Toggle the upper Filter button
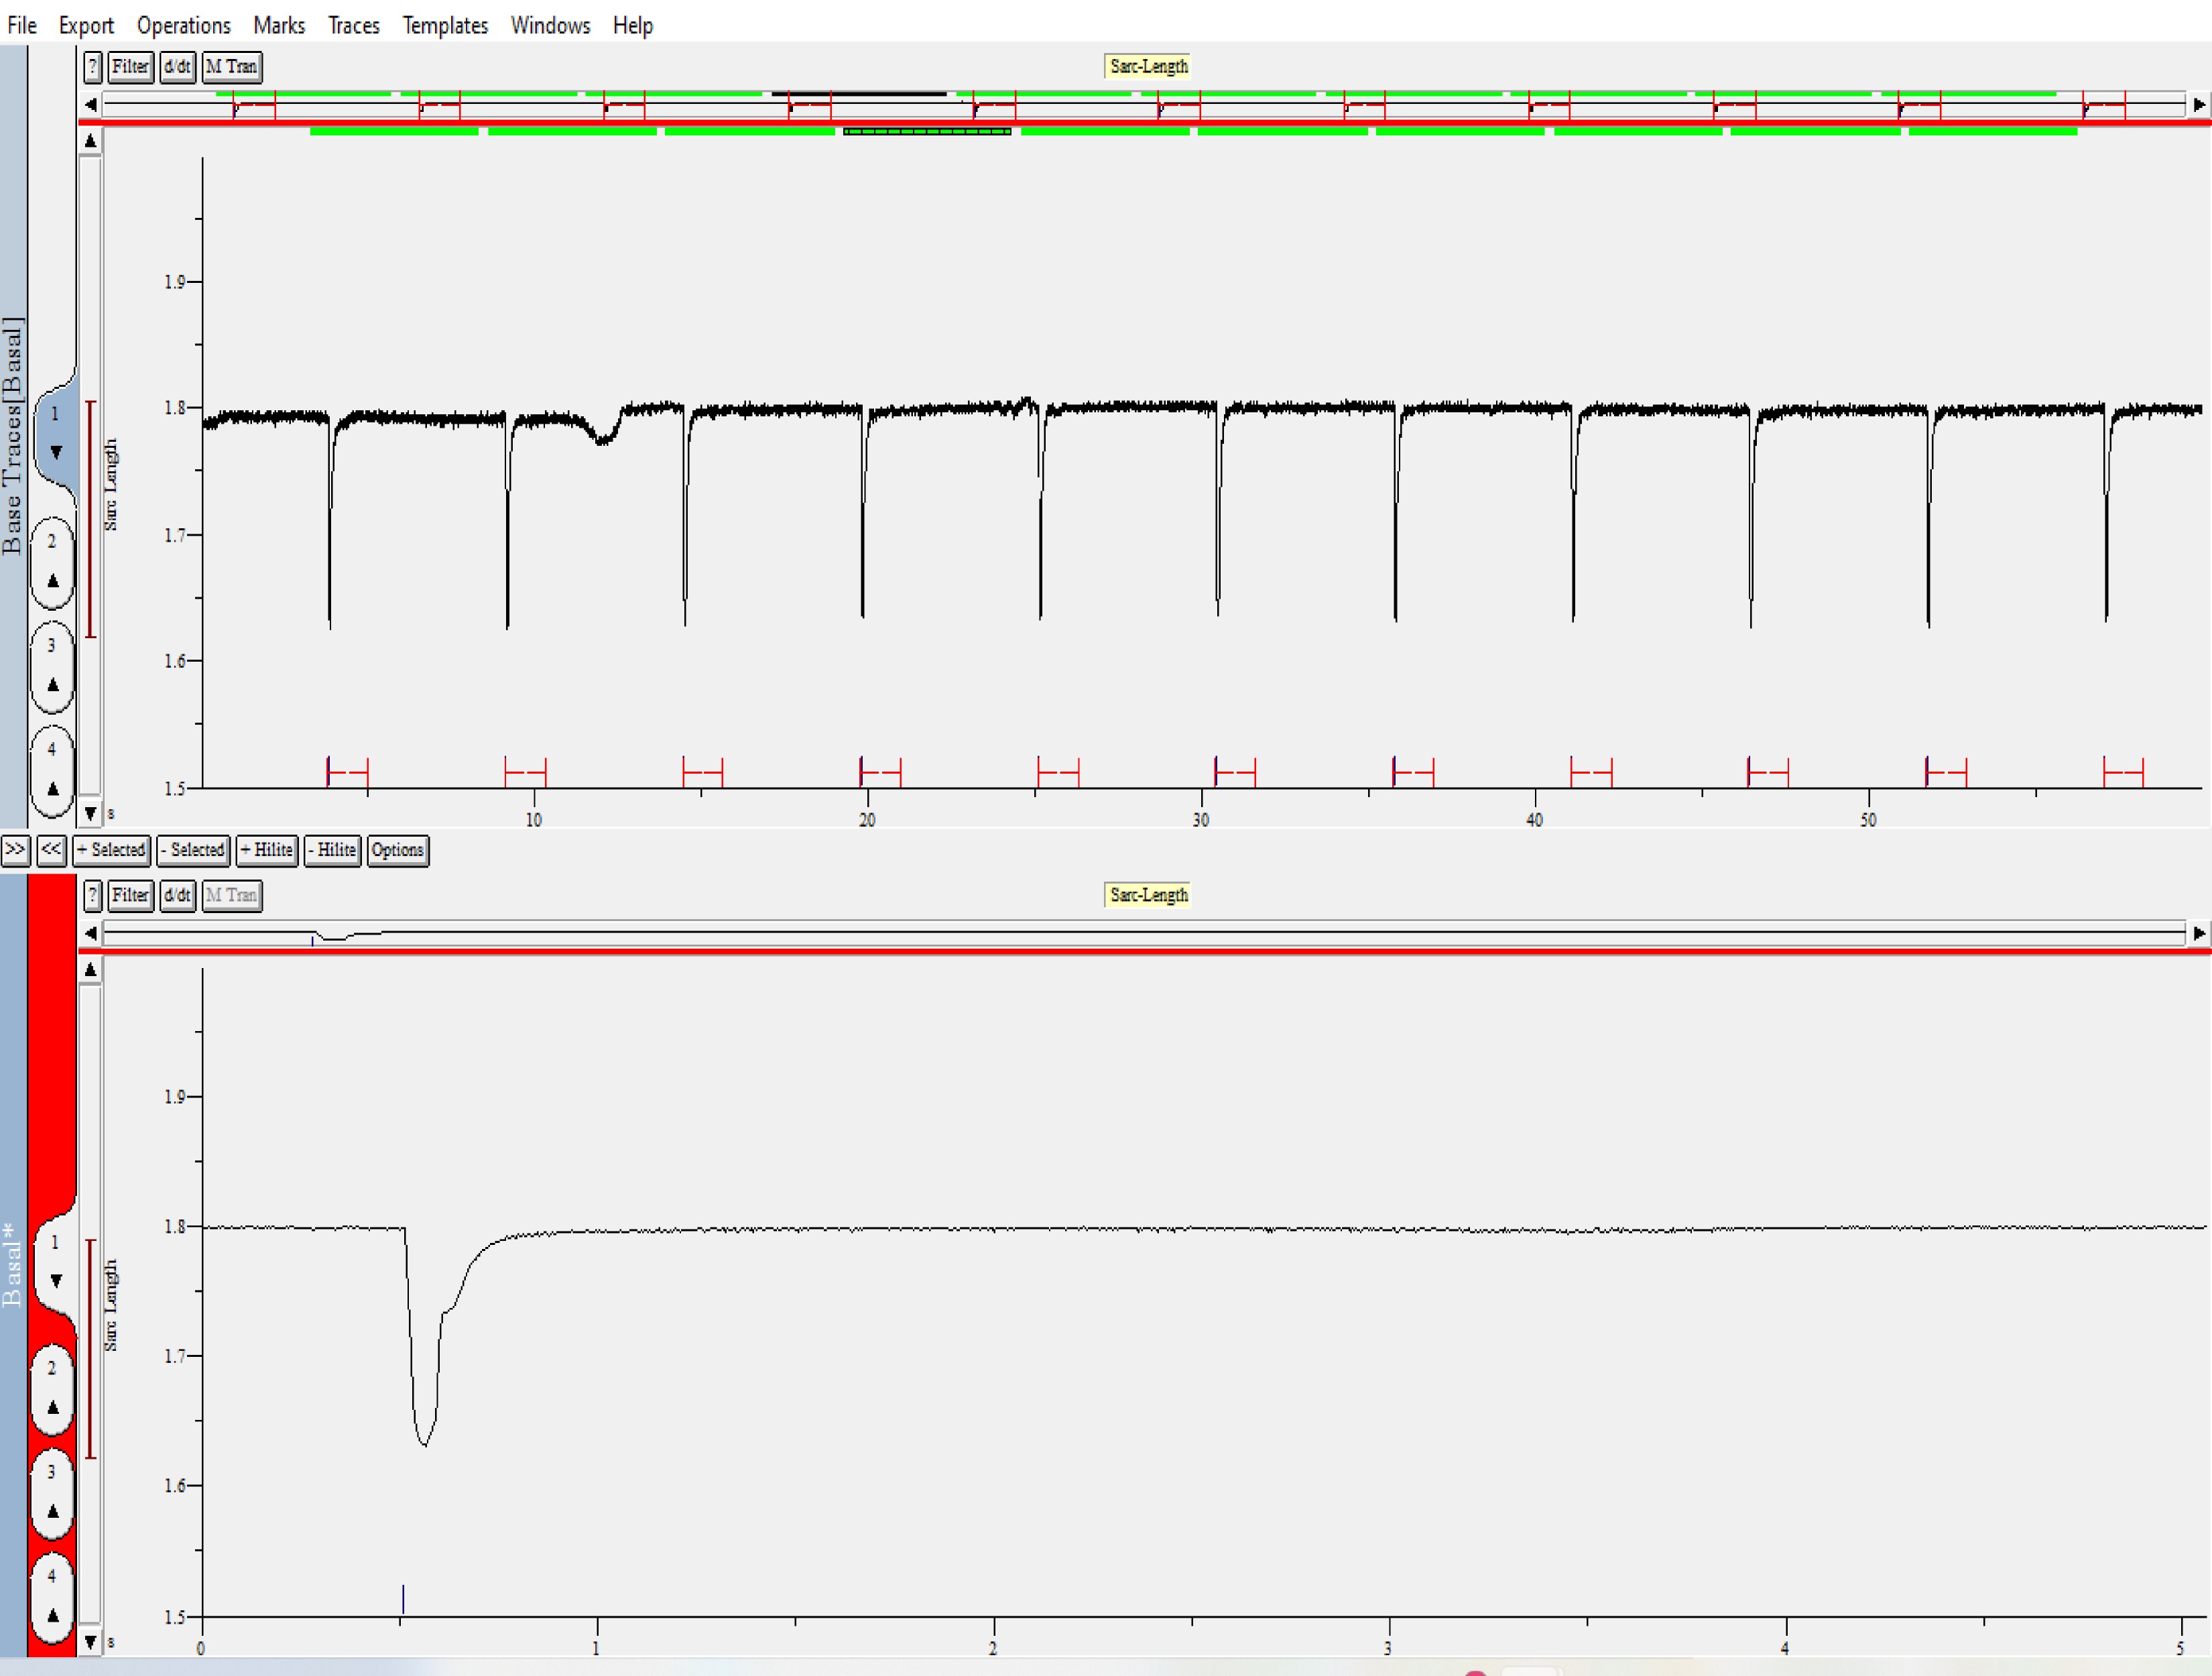Screen dimensions: 2212x1676 pyautogui.click(x=130, y=67)
